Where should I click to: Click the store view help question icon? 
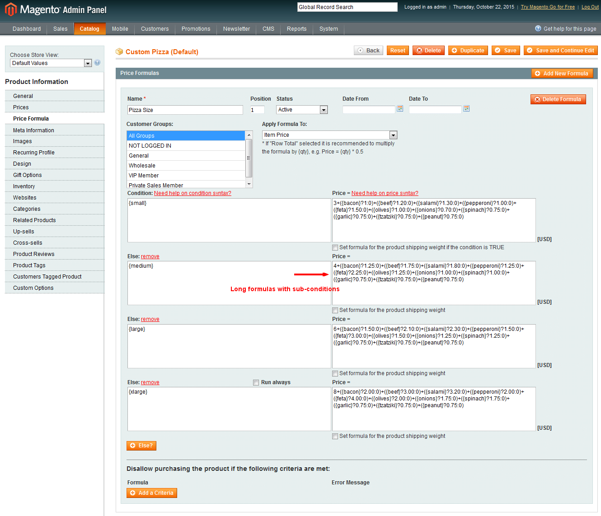coord(97,63)
